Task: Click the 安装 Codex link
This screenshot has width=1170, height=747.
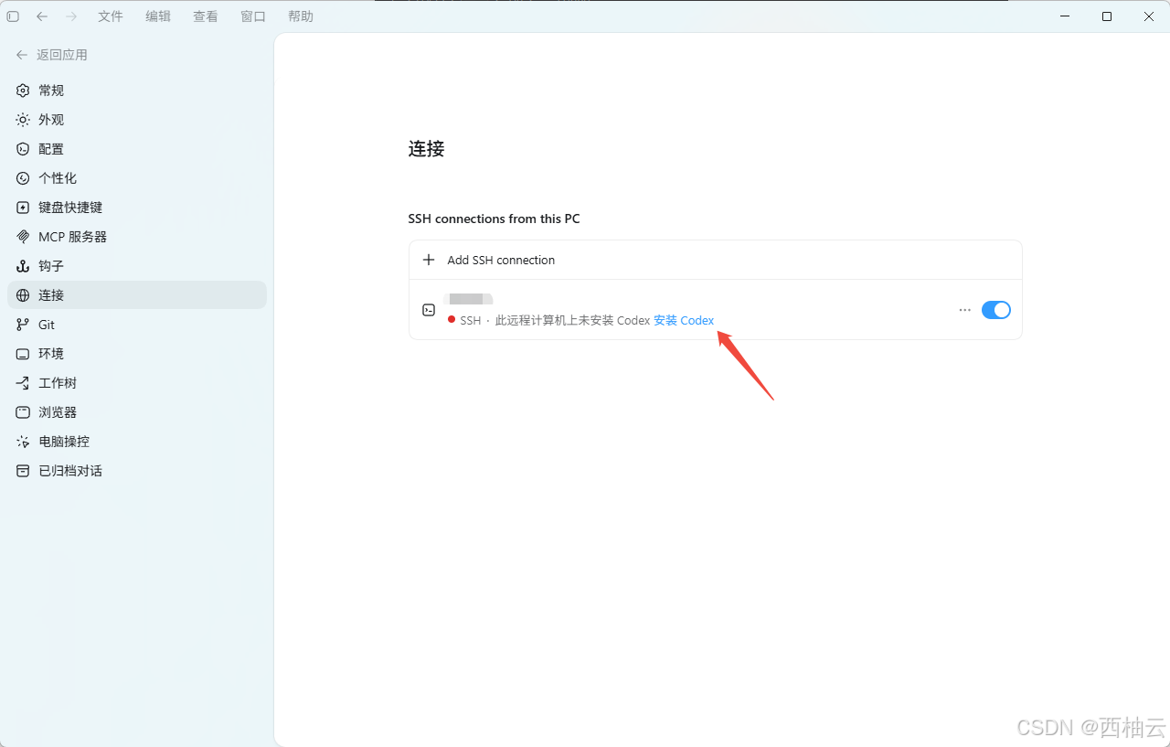Action: pos(684,320)
